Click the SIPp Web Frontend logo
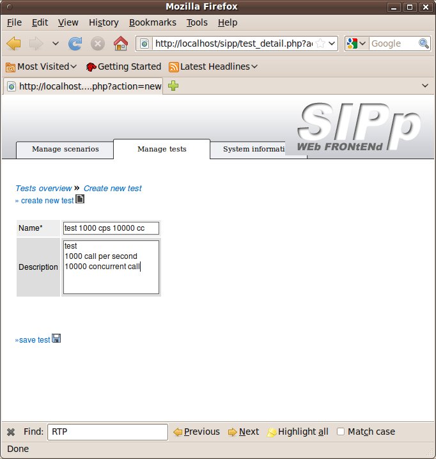 [359, 127]
